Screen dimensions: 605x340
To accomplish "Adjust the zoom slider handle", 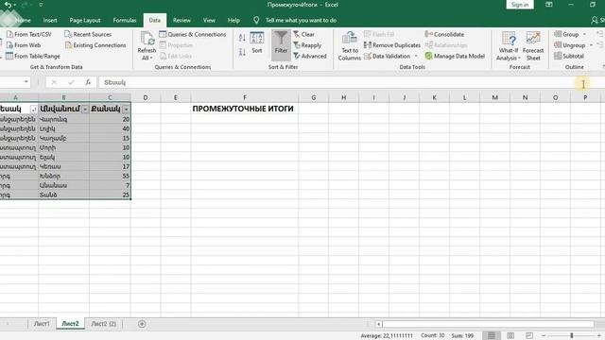I will pyautogui.click(x=572, y=336).
